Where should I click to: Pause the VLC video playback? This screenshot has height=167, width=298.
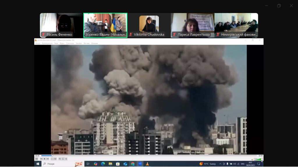point(37,159)
